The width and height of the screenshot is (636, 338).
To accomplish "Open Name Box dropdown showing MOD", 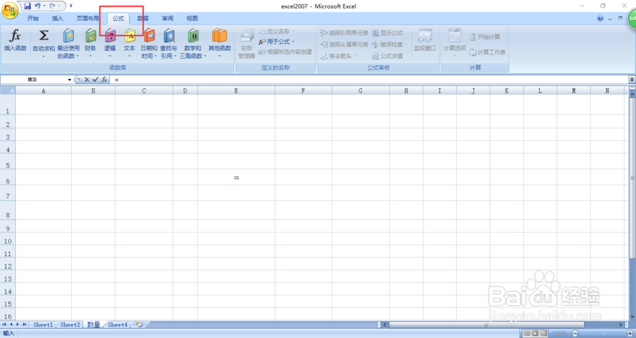I will [x=69, y=80].
